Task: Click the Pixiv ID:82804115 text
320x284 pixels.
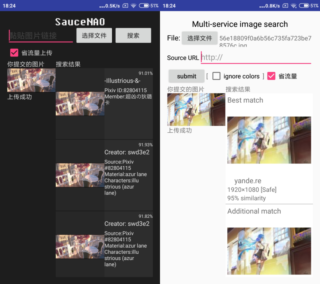Action: click(126, 90)
